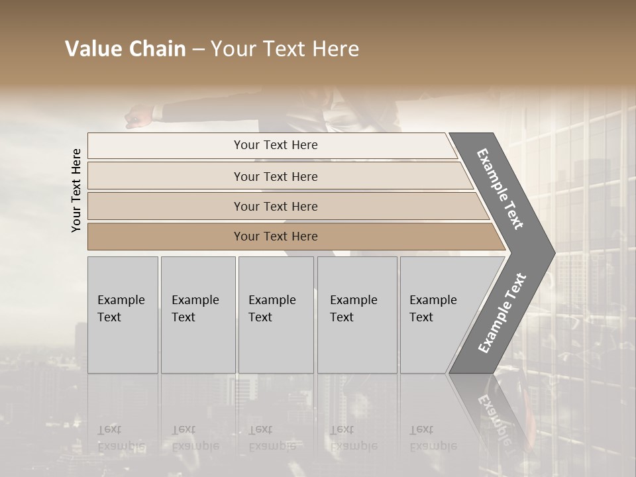Select "Your Text Here" in the slide title

[285, 49]
